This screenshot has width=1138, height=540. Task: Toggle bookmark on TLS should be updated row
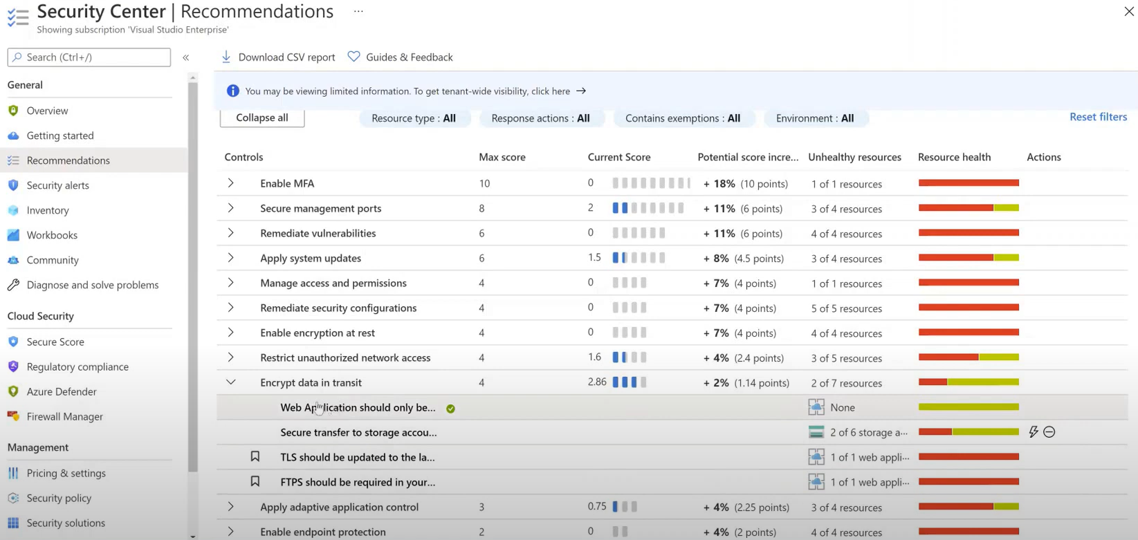click(x=255, y=456)
